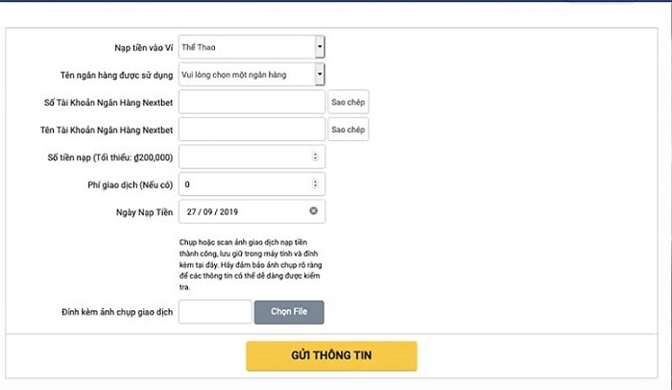Open the Nạp tiền vào Ví dropdown
Screen dimensions: 672x390
tap(252, 46)
